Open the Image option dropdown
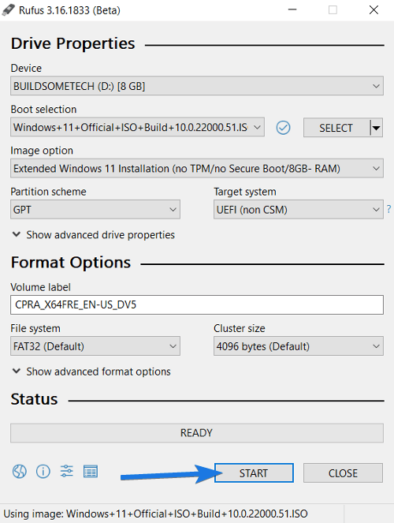 197,169
